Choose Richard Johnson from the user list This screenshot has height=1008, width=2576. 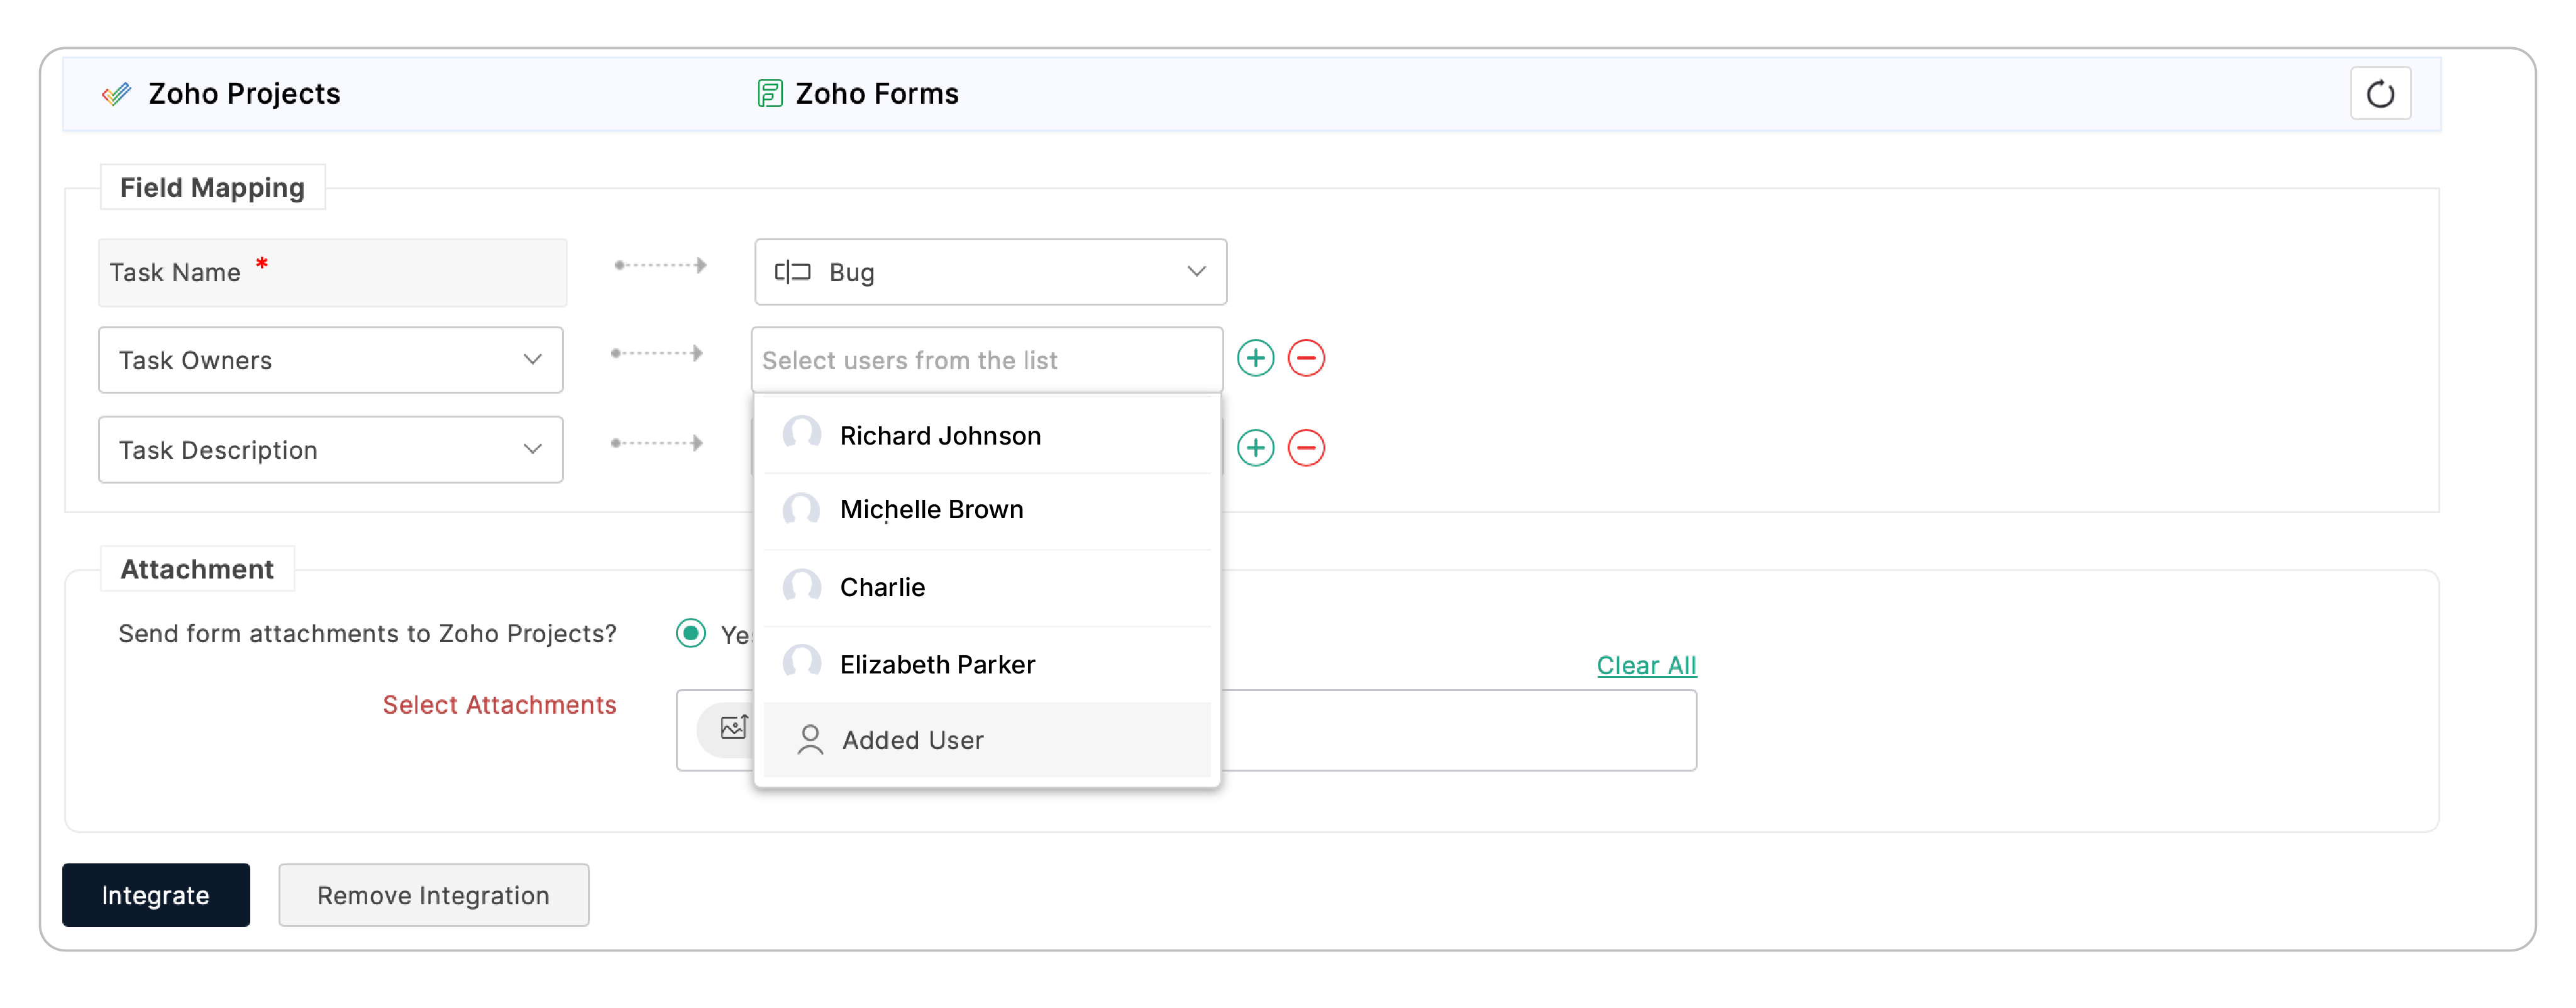click(x=939, y=436)
